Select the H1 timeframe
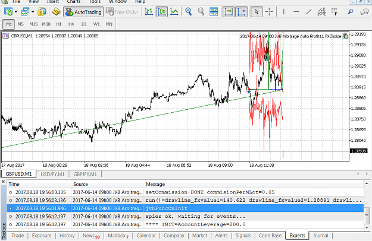This screenshot has width=372, height=241. tap(58, 24)
